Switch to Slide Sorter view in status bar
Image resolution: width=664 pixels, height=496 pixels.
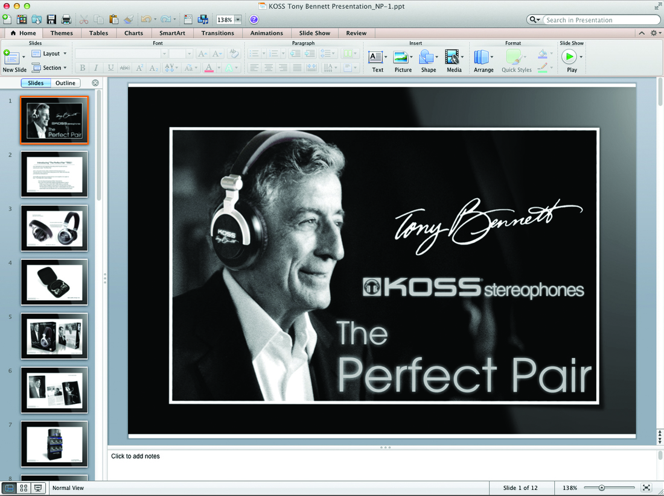click(x=24, y=488)
